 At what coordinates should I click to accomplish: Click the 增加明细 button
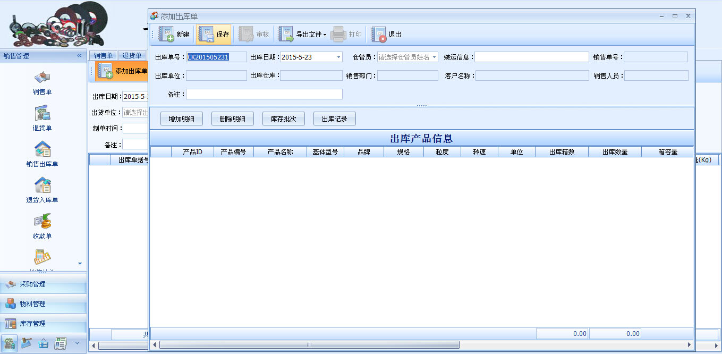pos(182,119)
